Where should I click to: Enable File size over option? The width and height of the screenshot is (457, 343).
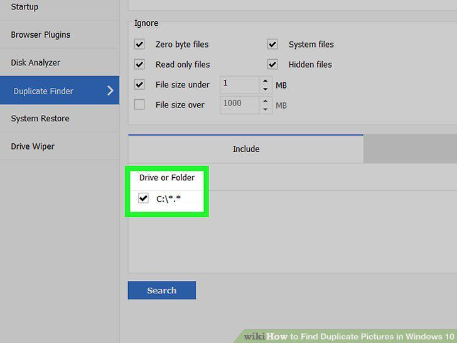point(139,104)
